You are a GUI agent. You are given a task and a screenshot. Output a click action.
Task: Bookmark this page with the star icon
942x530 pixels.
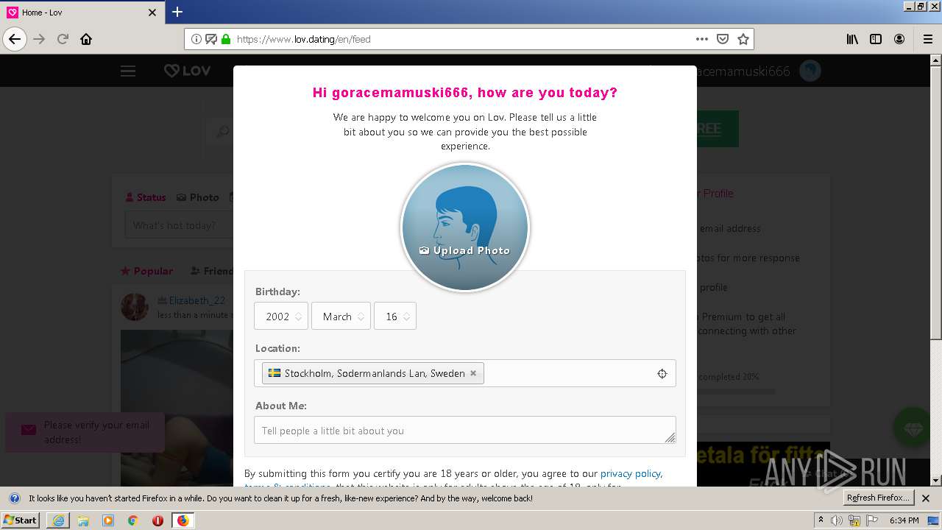(x=743, y=39)
